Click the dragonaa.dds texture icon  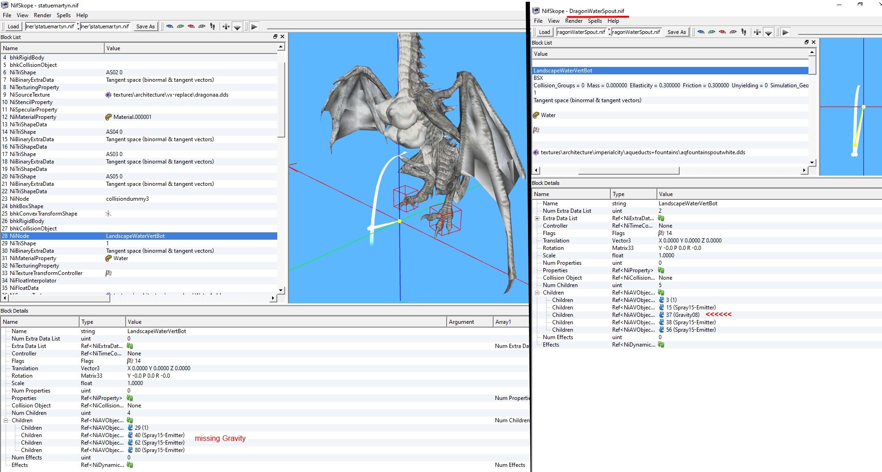tap(108, 95)
